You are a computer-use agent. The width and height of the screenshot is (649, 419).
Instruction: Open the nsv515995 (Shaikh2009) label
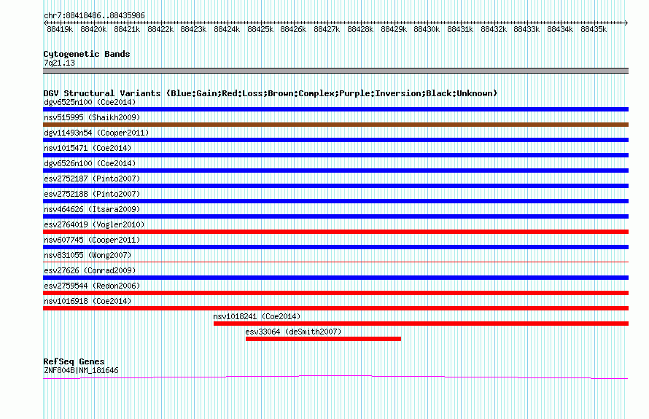[92, 117]
